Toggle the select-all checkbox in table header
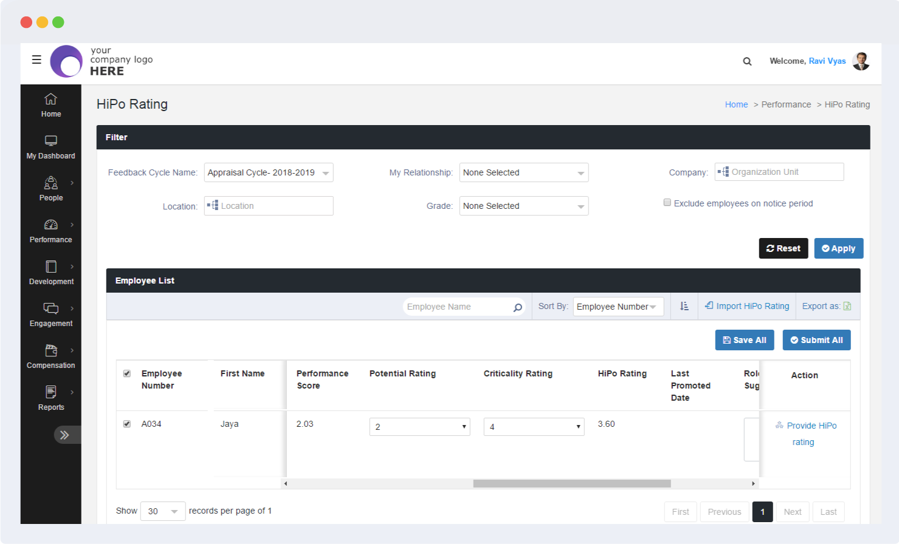This screenshot has height=544, width=899. pyautogui.click(x=127, y=373)
